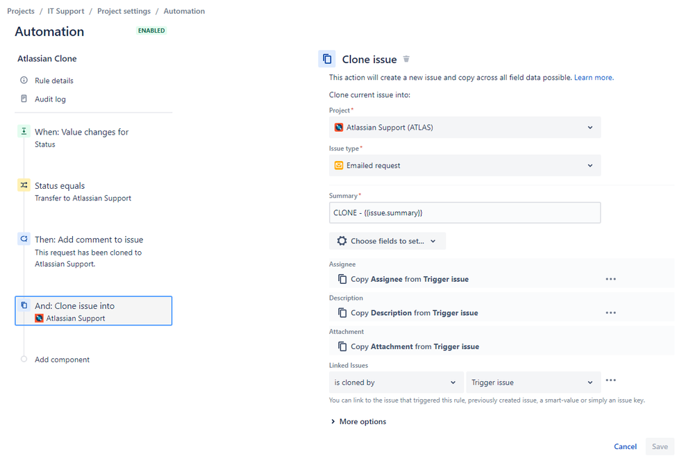
Task: Click the ENABLED status badge
Action: (151, 31)
